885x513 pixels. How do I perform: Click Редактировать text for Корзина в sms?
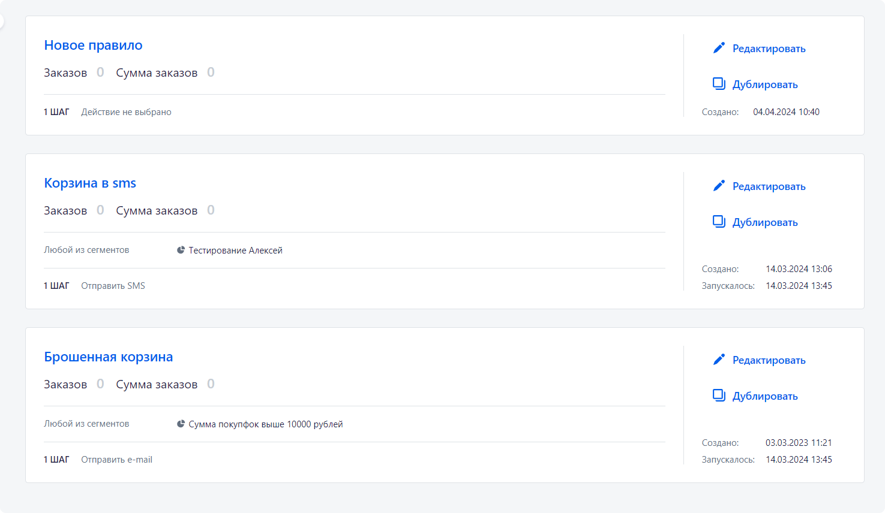[769, 186]
